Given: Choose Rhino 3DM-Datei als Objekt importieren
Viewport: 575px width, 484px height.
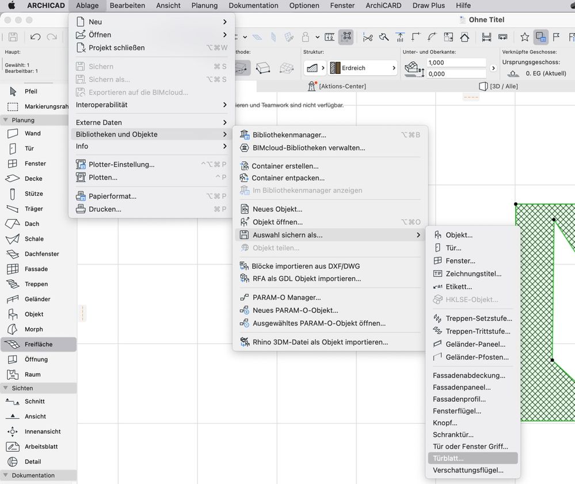Looking at the screenshot, I should click(330, 342).
